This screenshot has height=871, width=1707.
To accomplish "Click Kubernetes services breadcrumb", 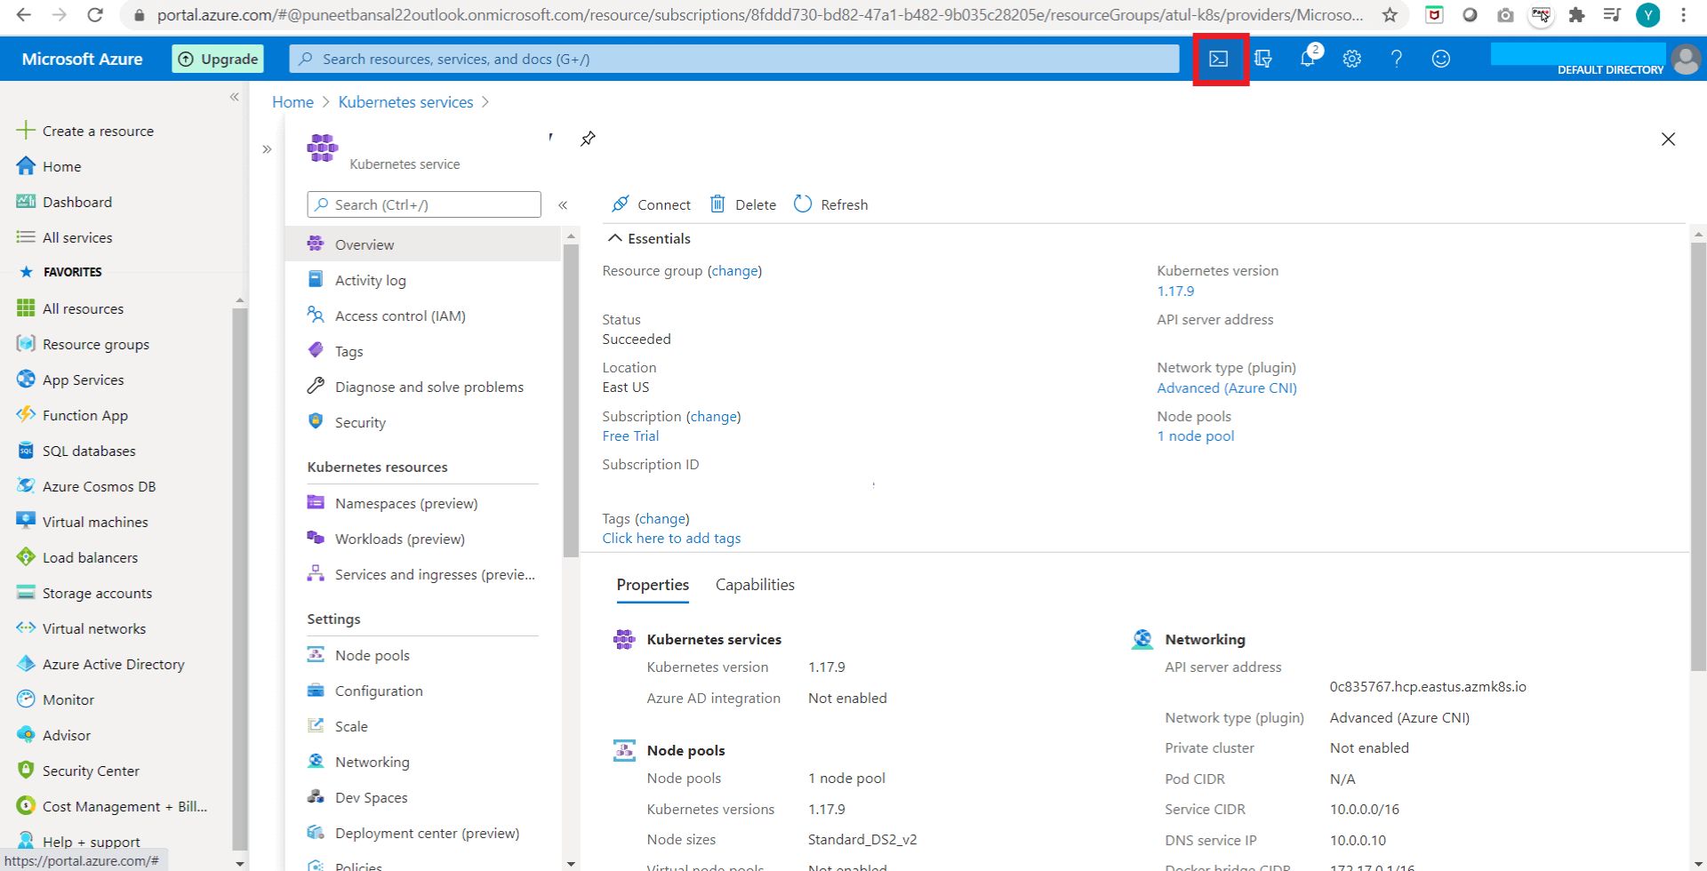I will (x=405, y=102).
